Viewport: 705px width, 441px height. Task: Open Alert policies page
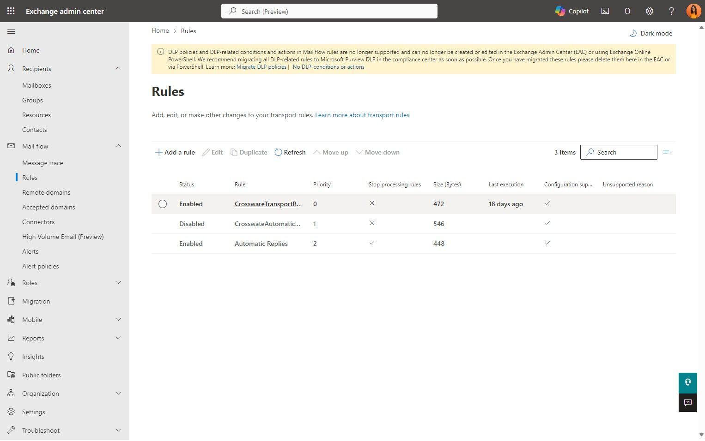[x=40, y=266]
